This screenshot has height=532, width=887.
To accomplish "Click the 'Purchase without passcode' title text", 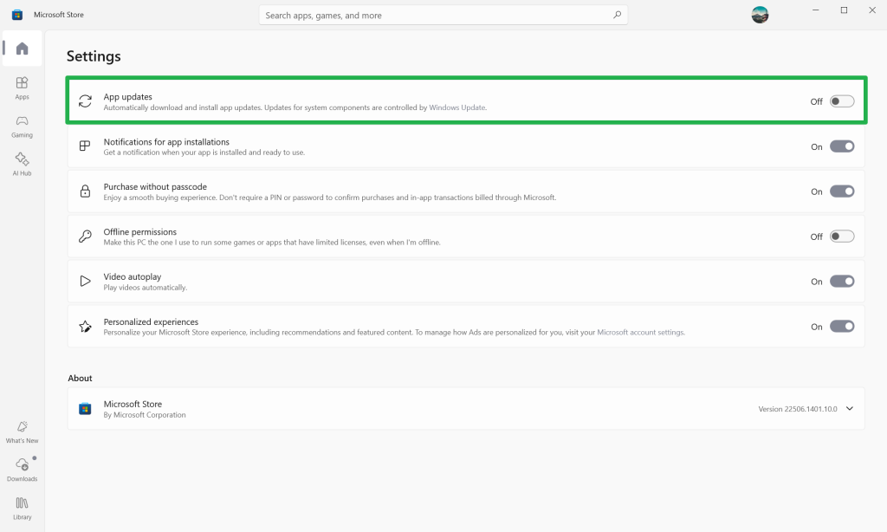I will point(155,187).
